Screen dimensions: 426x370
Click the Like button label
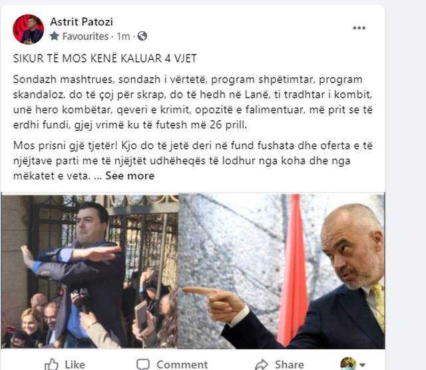[x=75, y=365]
